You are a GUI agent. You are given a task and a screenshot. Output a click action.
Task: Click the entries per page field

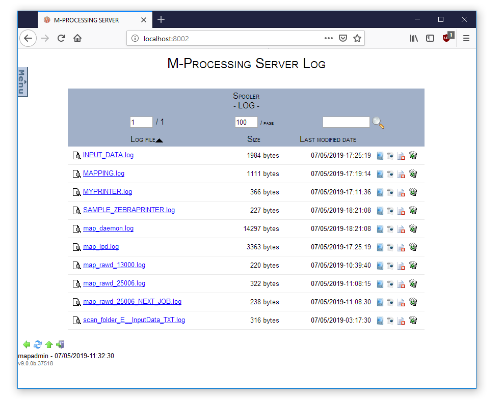point(246,122)
